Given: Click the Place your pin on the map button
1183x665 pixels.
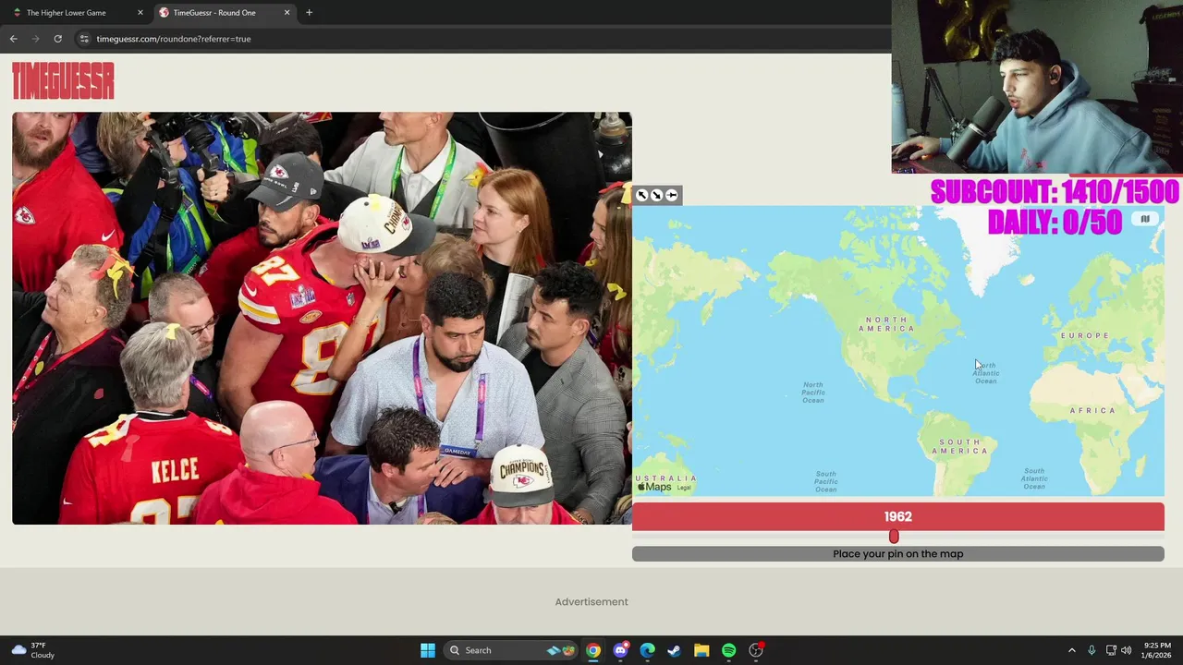Looking at the screenshot, I should [897, 554].
